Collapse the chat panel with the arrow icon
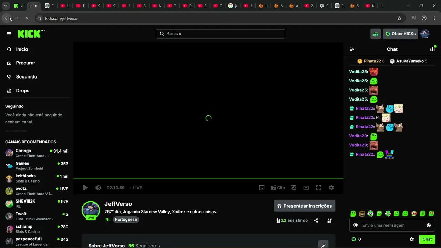This screenshot has height=248, width=441. point(352,49)
